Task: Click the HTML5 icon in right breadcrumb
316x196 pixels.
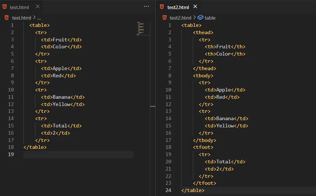Action: (x=164, y=18)
